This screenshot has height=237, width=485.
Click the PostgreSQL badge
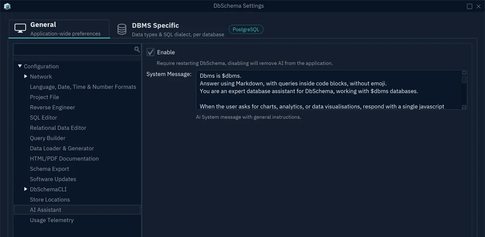pos(246,29)
